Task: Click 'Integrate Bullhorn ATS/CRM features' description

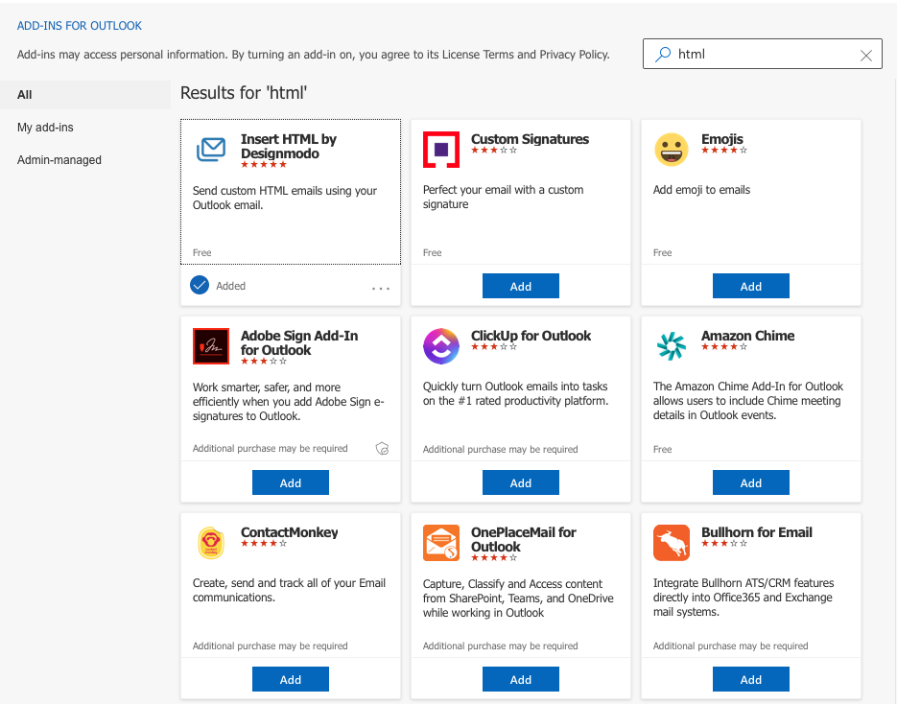Action: click(x=744, y=597)
